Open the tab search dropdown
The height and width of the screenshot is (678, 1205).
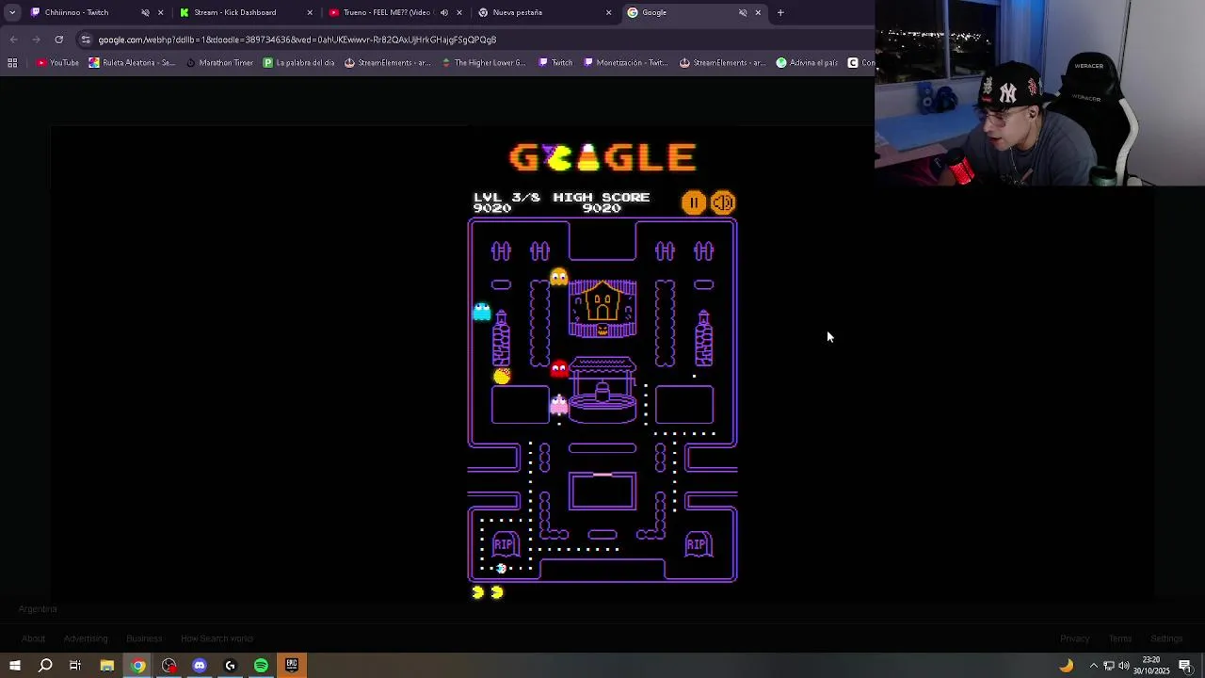(12, 12)
